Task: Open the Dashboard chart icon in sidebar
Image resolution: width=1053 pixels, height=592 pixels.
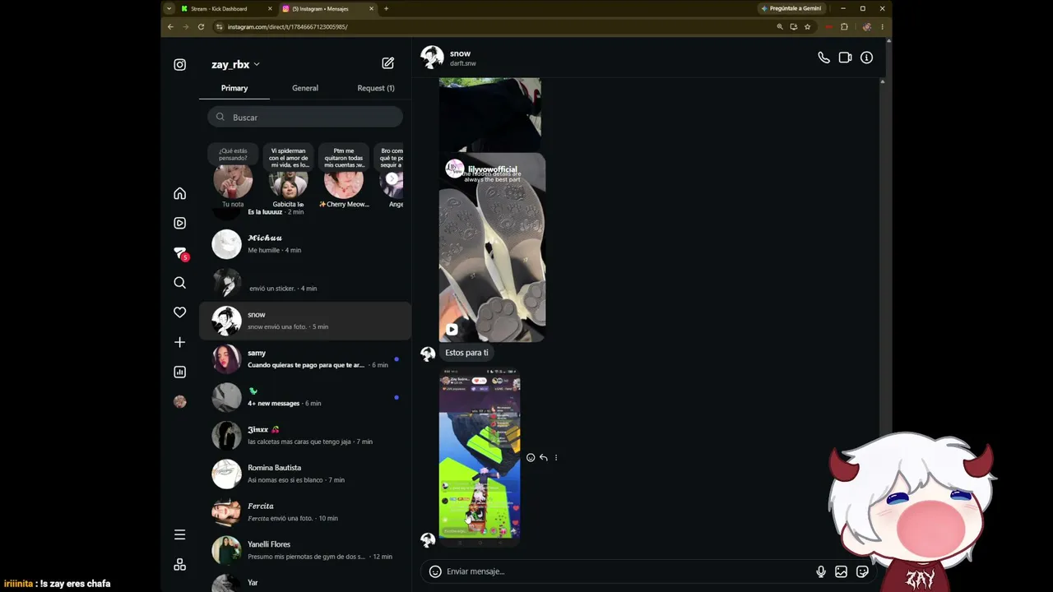Action: 179,372
